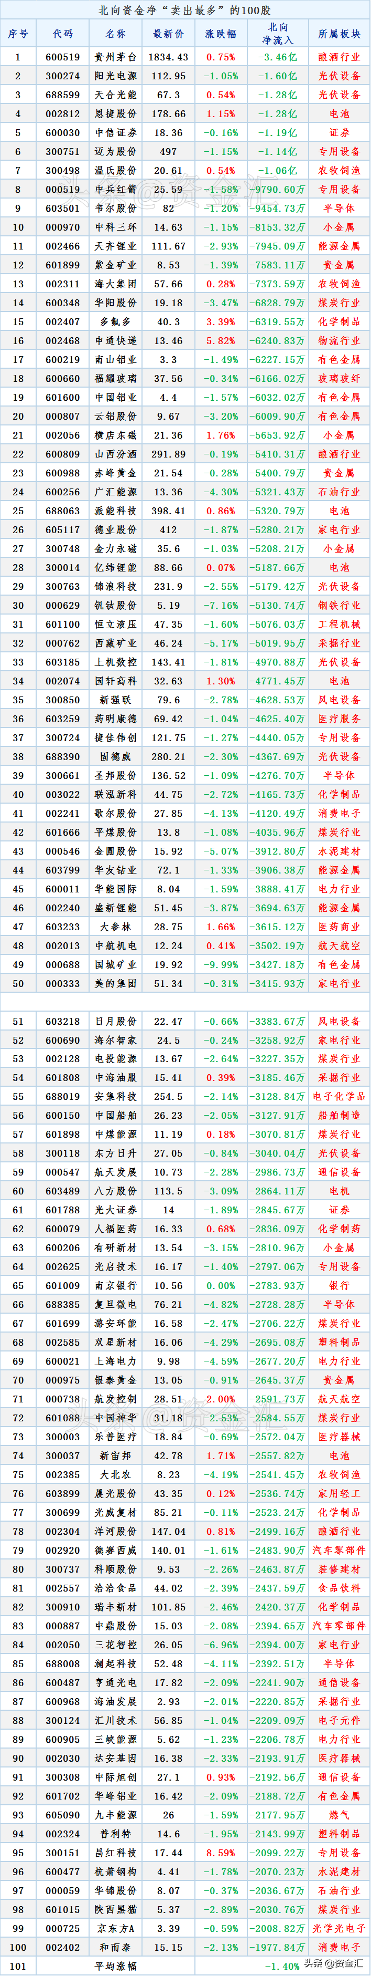Click the "序号" column header
The width and height of the screenshot is (371, 1976).
18,34
